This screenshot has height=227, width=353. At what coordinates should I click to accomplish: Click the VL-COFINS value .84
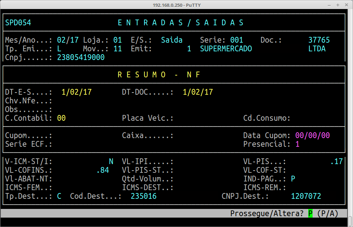click(103, 170)
